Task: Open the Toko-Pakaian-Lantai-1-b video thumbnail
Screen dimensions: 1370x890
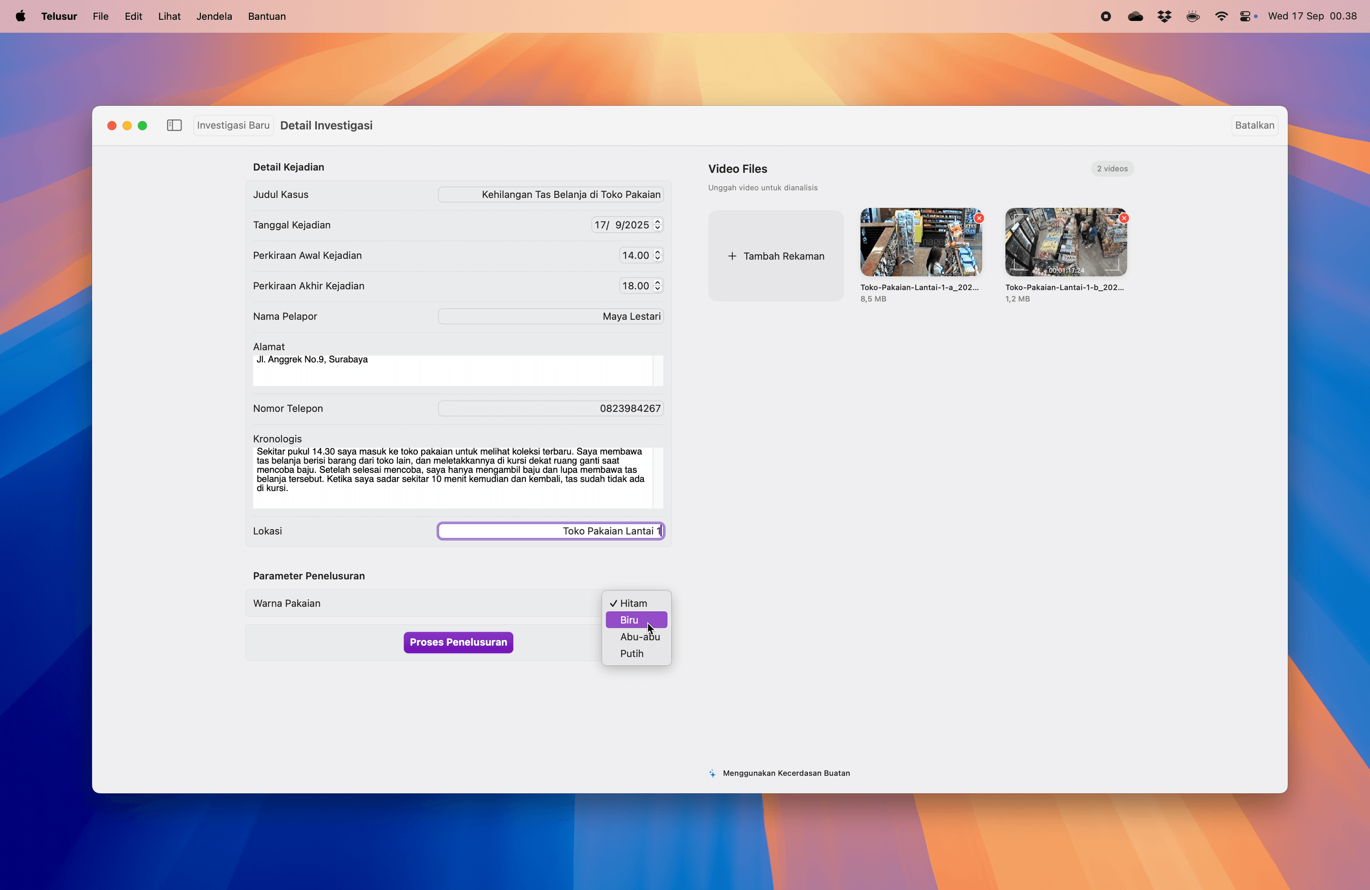Action: tap(1066, 242)
